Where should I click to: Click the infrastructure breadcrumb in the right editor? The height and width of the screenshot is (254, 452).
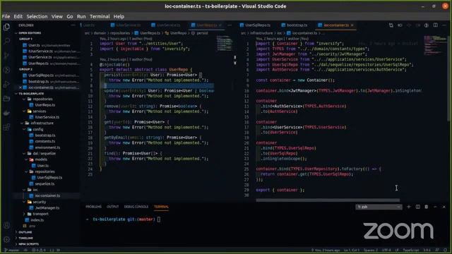coord(261,33)
